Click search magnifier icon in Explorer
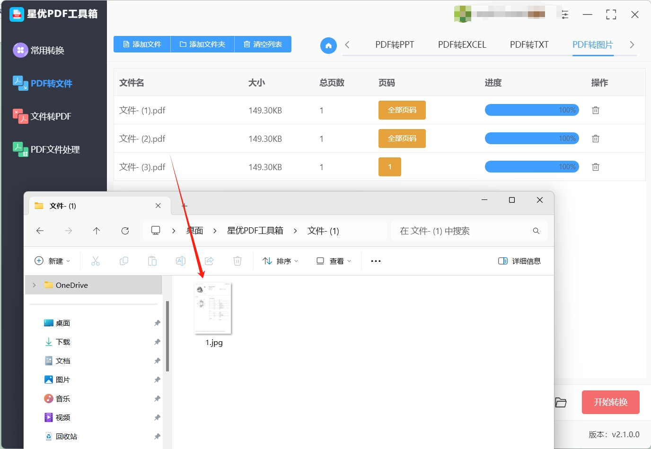Viewport: 651px width, 449px height. pyautogui.click(x=536, y=231)
